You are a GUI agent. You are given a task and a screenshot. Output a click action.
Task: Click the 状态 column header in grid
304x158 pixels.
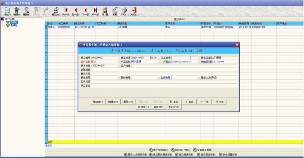click(x=52, y=24)
